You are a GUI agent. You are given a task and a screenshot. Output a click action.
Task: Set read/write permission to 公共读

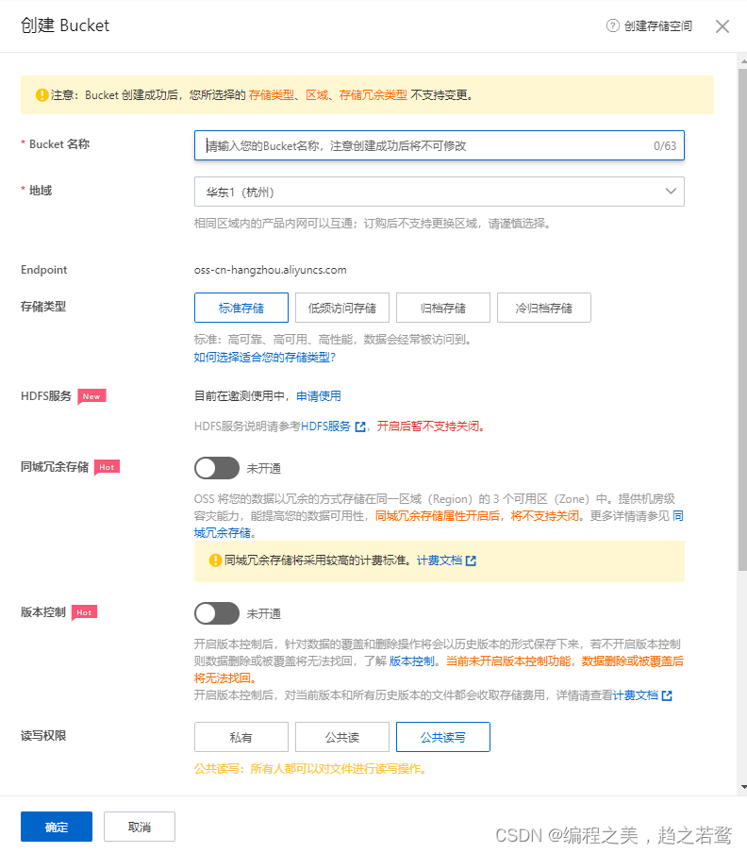[342, 737]
